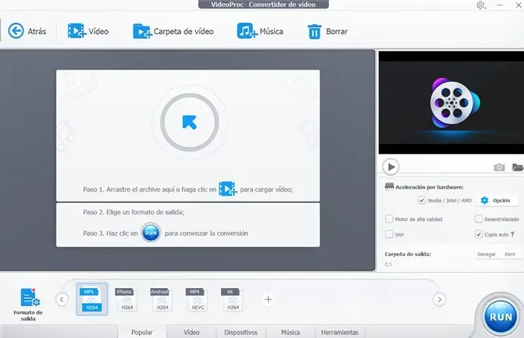
Task: Add a Carpeta de vídeo folder
Action: pos(142,31)
